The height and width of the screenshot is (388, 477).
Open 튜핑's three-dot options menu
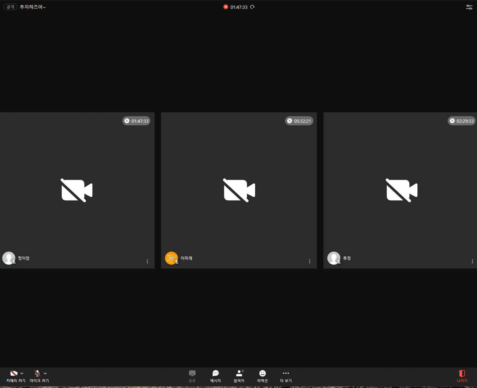click(472, 261)
